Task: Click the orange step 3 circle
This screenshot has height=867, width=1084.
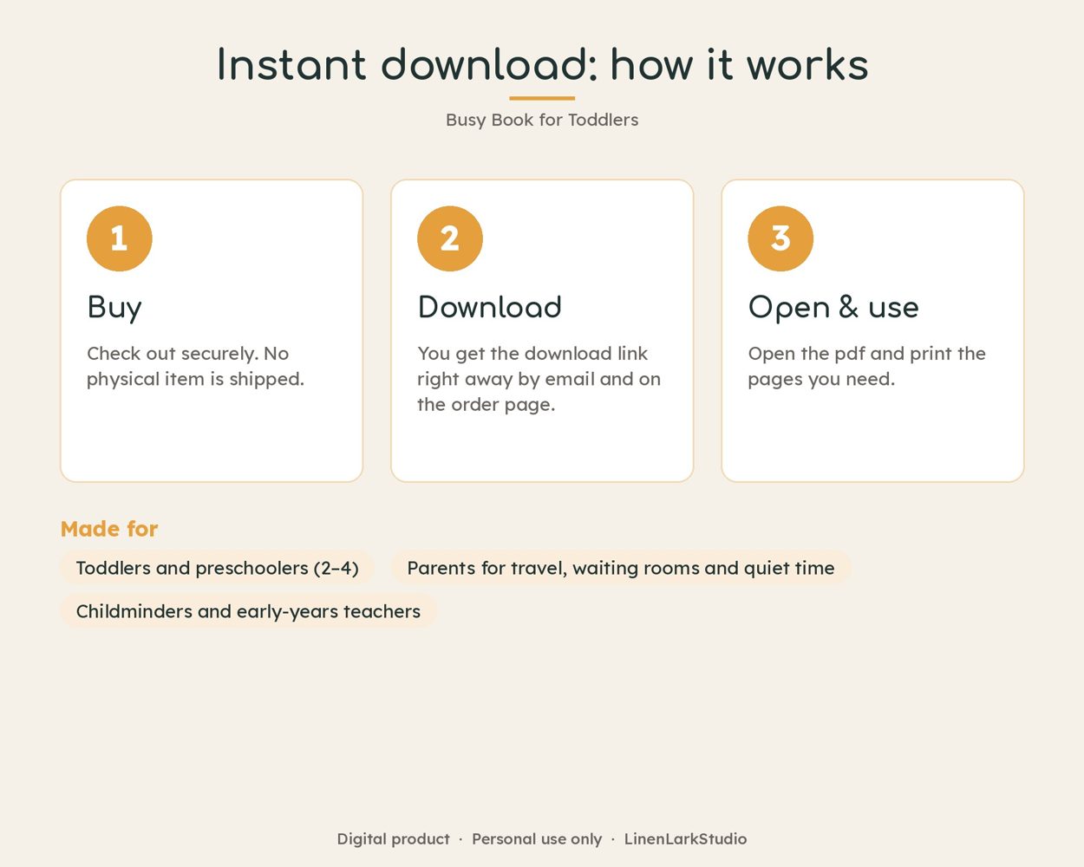Action: pyautogui.click(x=780, y=238)
